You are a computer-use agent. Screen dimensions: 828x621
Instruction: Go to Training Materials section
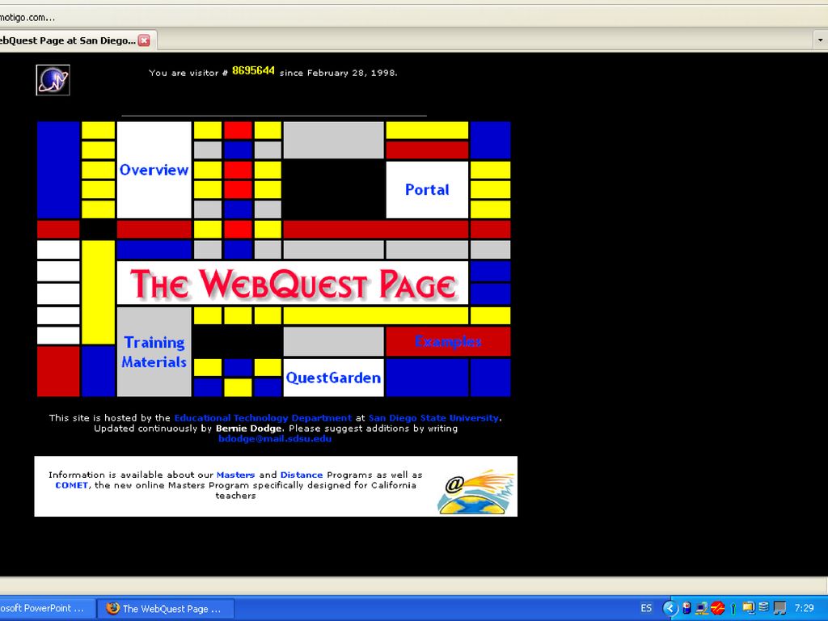pyautogui.click(x=154, y=352)
